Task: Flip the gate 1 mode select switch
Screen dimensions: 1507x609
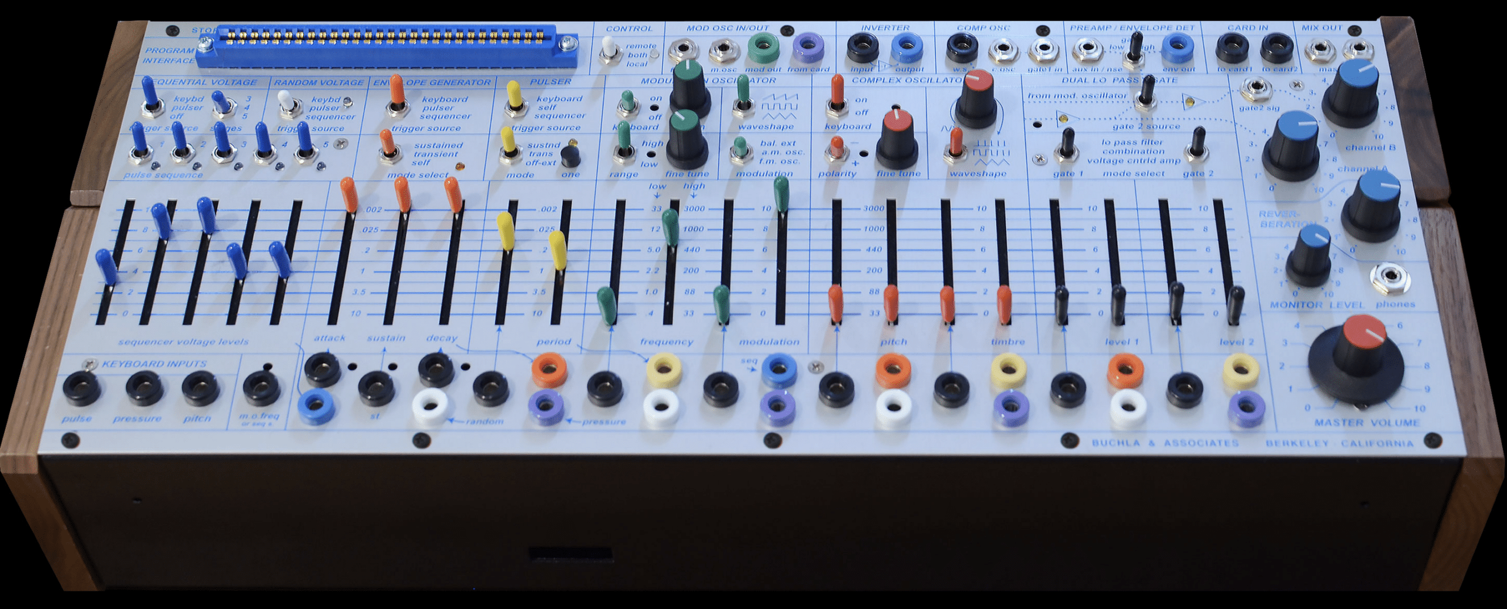Action: (x=1066, y=146)
